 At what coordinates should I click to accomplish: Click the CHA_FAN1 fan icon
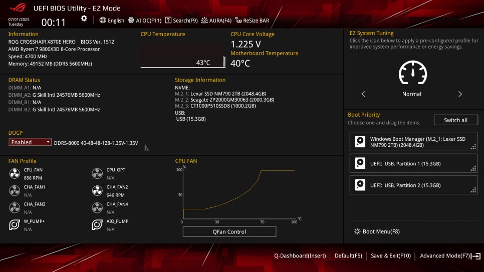click(x=15, y=191)
